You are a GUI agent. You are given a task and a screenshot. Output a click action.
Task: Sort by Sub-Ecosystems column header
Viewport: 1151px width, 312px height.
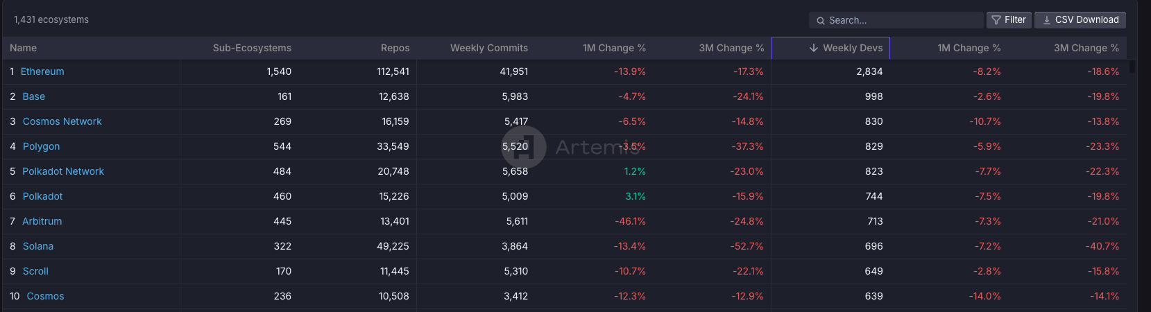pos(252,48)
